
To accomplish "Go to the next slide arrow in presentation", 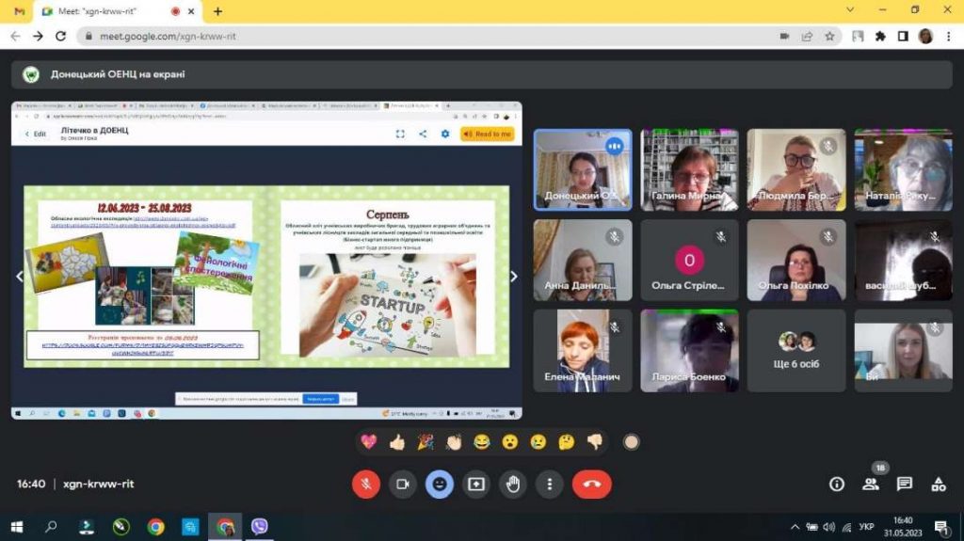I will pyautogui.click(x=514, y=277).
